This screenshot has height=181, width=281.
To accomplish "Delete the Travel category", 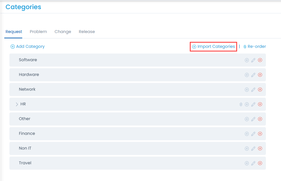I will 260,163.
